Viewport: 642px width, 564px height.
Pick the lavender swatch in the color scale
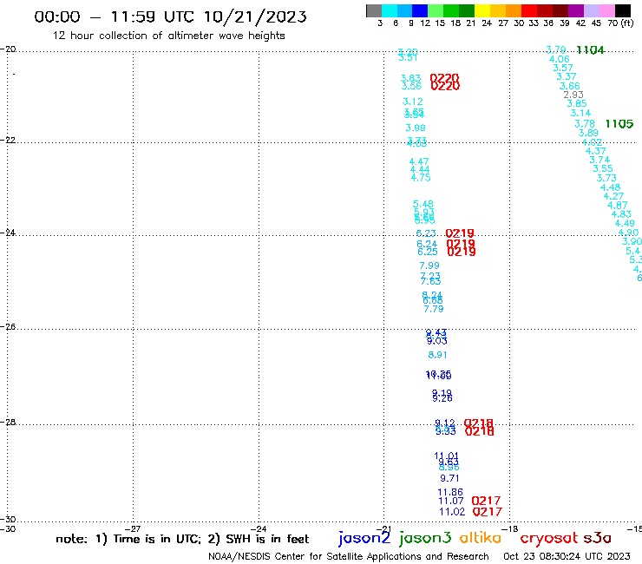592,10
